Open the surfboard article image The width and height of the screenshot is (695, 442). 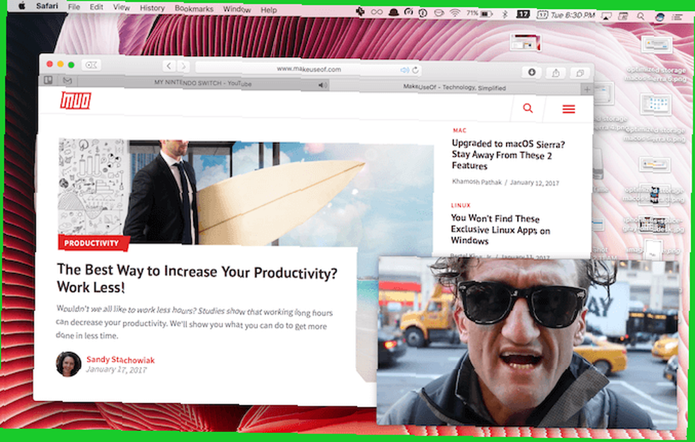click(x=246, y=193)
